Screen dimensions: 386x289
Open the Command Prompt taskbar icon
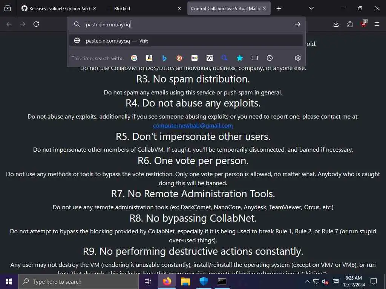222,281
